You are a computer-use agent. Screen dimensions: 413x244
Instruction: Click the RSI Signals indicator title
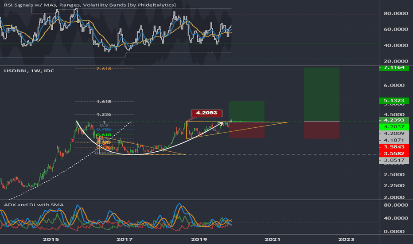[x=90, y=5]
